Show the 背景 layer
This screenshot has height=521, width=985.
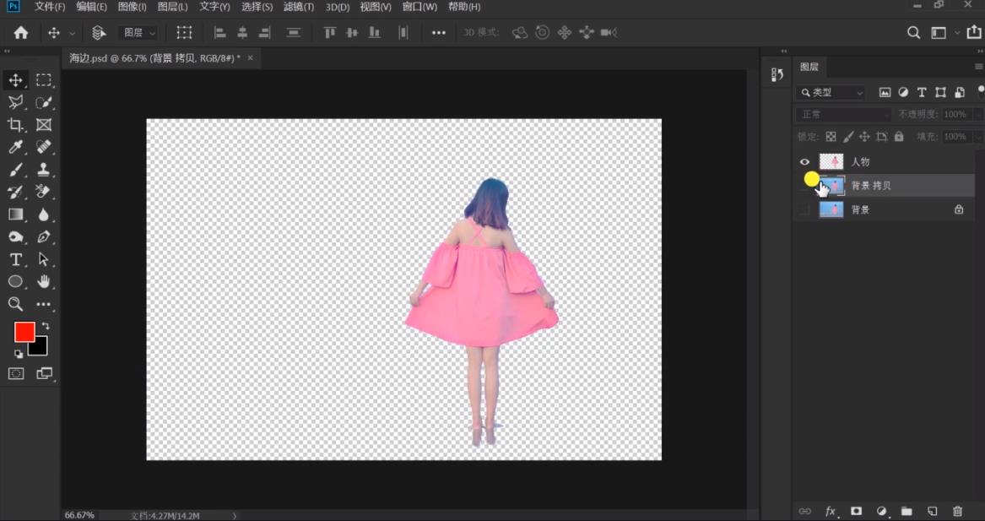click(x=804, y=209)
